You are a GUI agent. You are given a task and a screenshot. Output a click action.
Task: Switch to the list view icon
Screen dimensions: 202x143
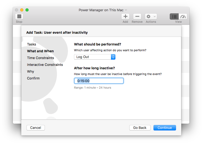(x=174, y=16)
